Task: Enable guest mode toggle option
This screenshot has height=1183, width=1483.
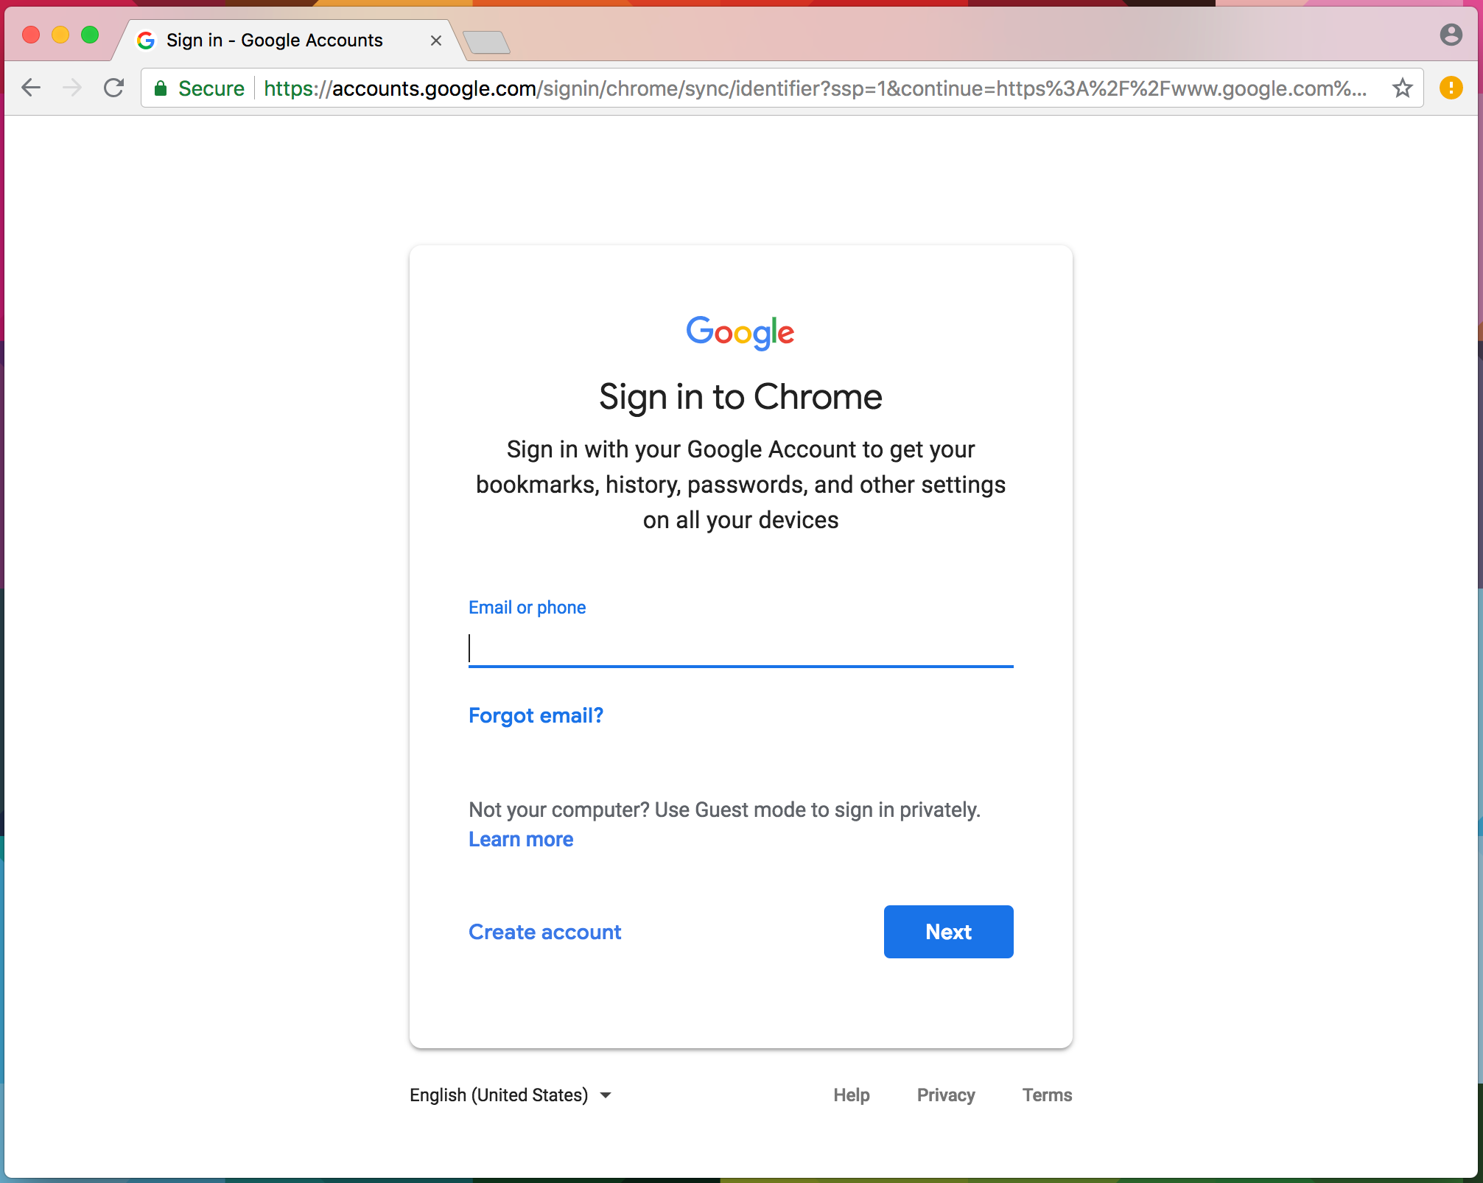Action: point(521,838)
